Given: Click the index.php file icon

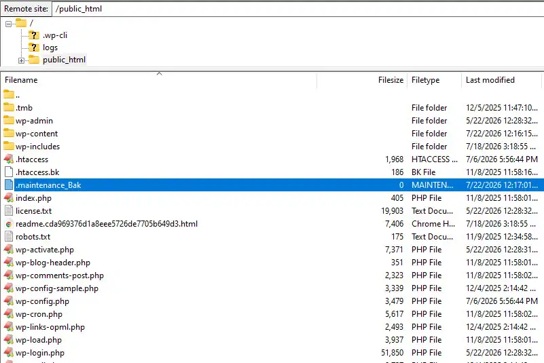Looking at the screenshot, I should [x=9, y=198].
